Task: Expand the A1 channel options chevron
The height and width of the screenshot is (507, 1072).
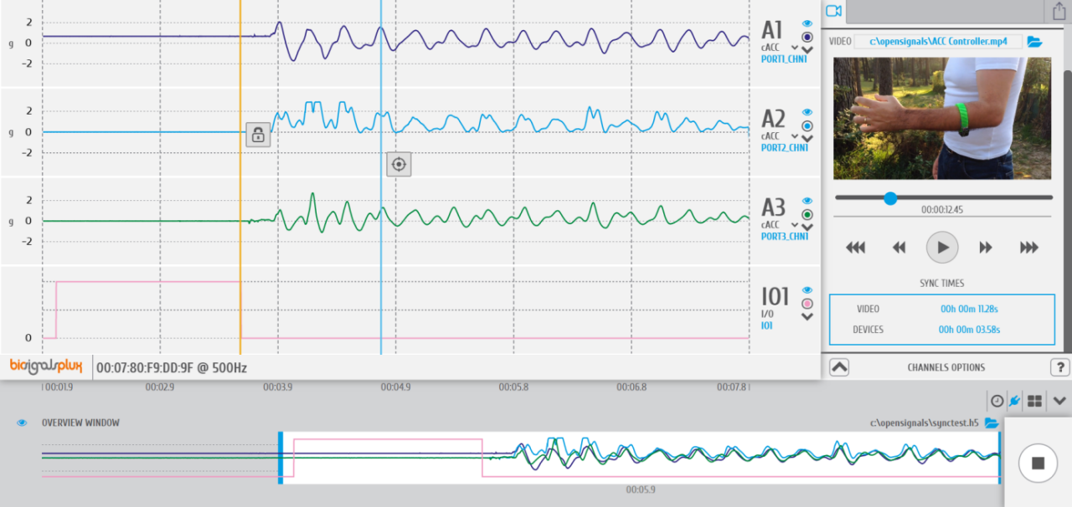Action: tap(807, 49)
